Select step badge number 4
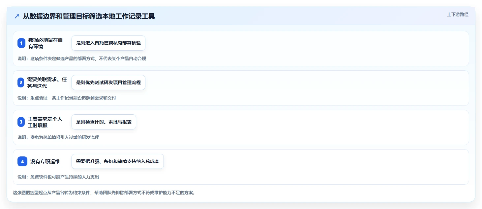 (22, 161)
